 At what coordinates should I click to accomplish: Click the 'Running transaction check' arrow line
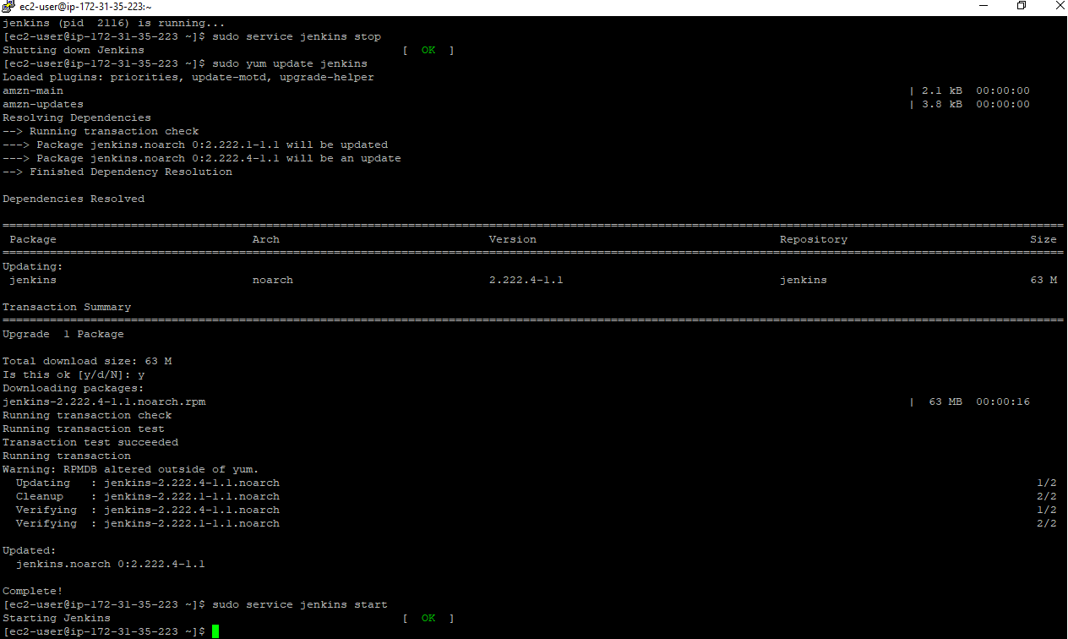pos(101,132)
